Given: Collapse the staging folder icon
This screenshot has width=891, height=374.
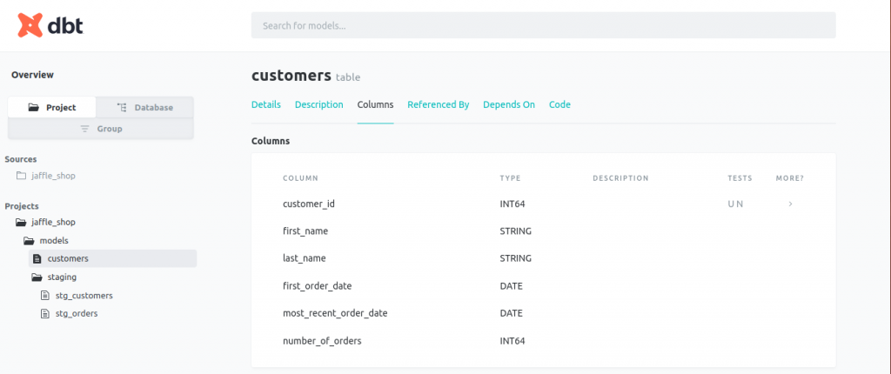Looking at the screenshot, I should [x=37, y=277].
